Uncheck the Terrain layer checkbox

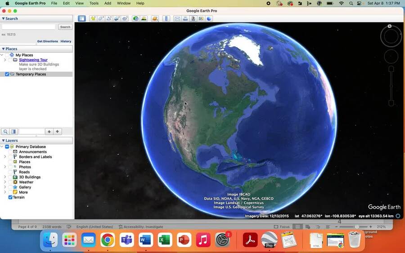click(10, 197)
